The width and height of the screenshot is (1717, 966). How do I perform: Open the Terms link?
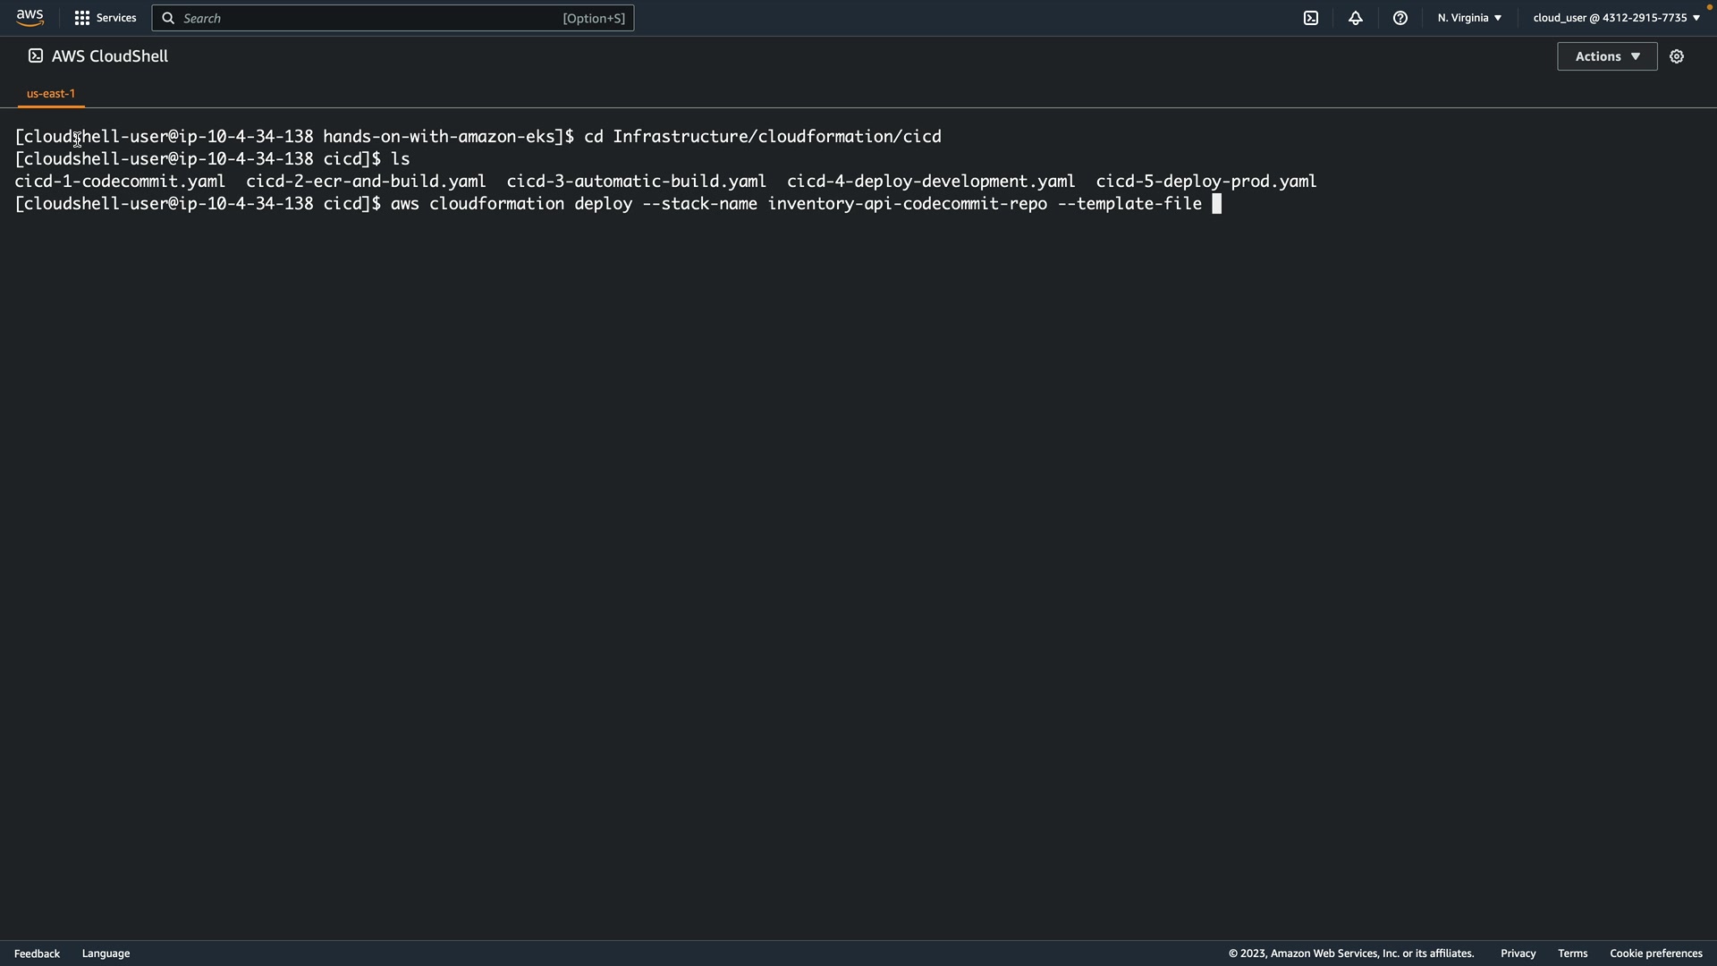tap(1572, 953)
